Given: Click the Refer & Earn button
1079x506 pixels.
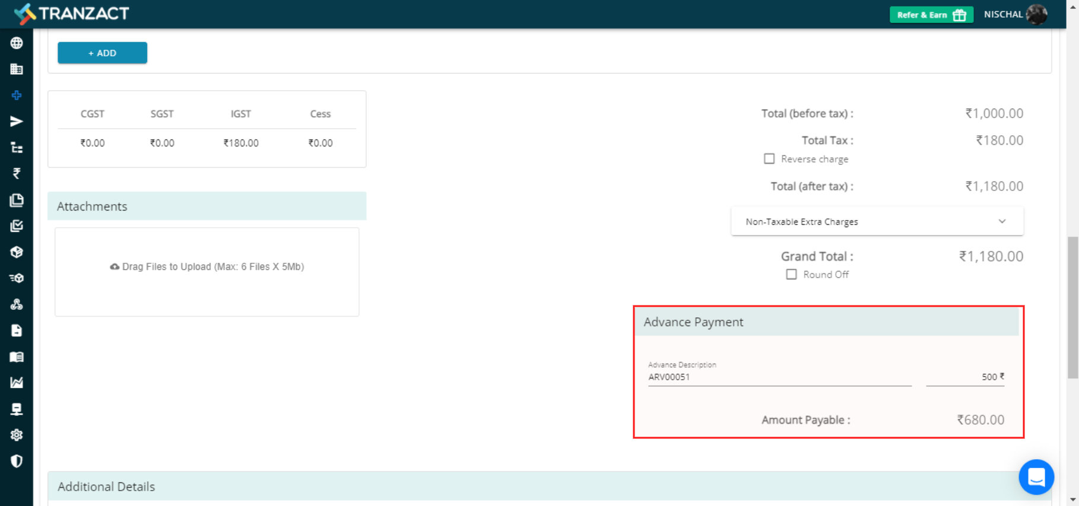Looking at the screenshot, I should coord(931,15).
